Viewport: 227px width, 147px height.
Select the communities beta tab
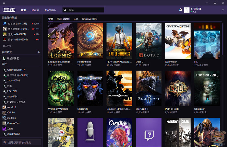(x=63, y=19)
